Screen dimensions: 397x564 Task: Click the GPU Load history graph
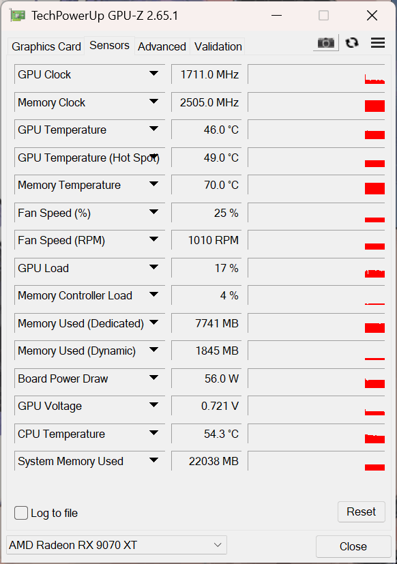point(317,268)
